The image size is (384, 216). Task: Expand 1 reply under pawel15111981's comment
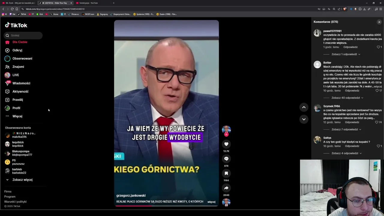[x=346, y=54]
